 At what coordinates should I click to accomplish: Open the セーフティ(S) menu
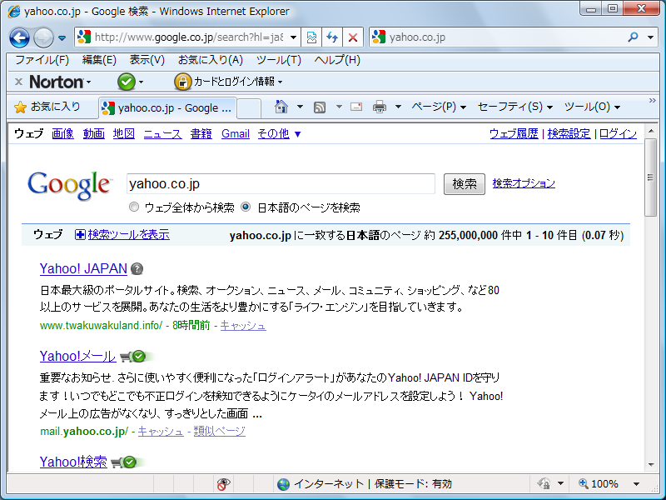tap(515, 107)
